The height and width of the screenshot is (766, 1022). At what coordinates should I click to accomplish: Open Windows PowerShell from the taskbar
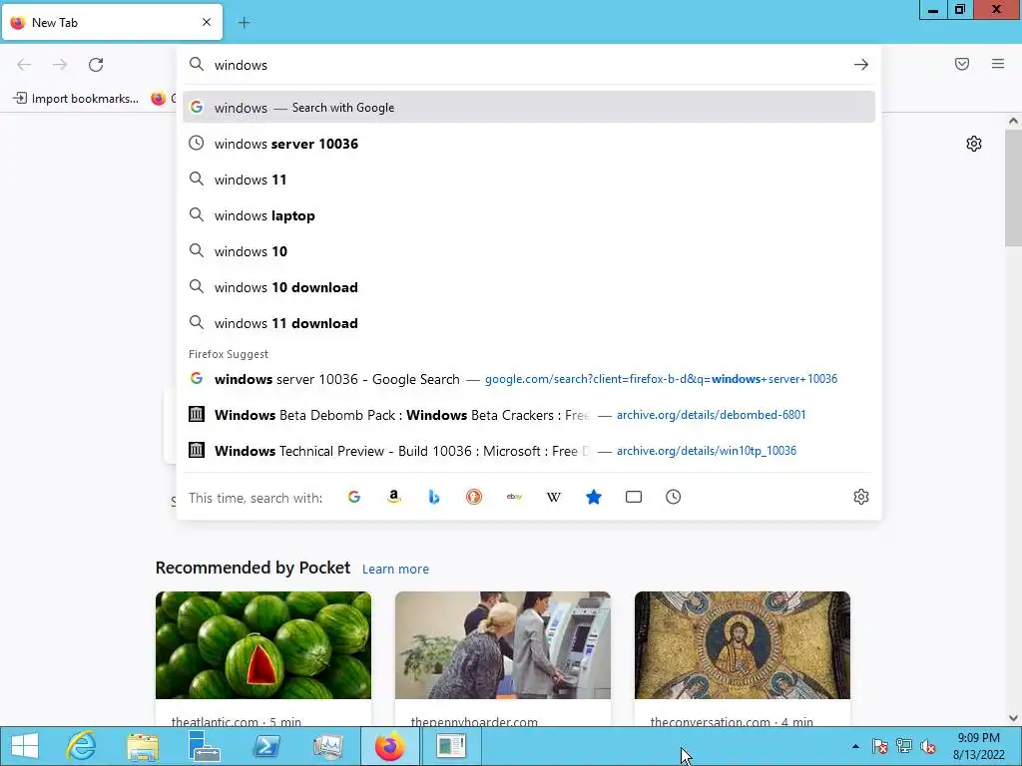(x=266, y=746)
